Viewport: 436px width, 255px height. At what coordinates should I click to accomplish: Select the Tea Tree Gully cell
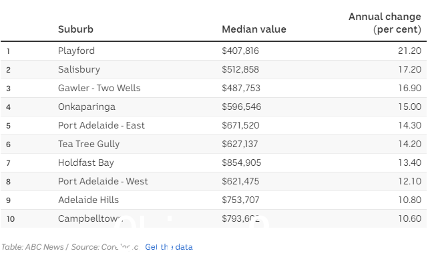pyautogui.click(x=89, y=144)
